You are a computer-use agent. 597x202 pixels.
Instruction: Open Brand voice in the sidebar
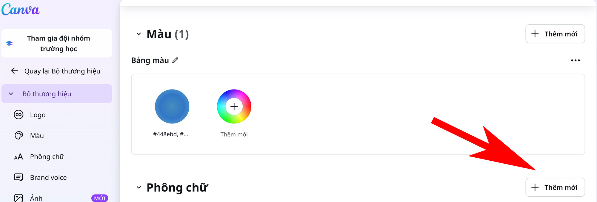48,178
